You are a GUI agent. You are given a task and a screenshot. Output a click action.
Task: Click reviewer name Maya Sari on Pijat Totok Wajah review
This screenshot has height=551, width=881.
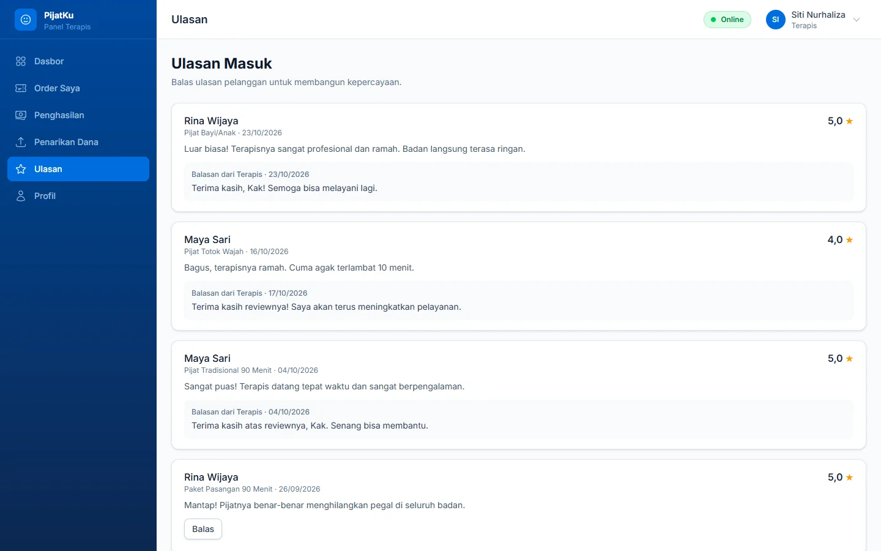207,240
